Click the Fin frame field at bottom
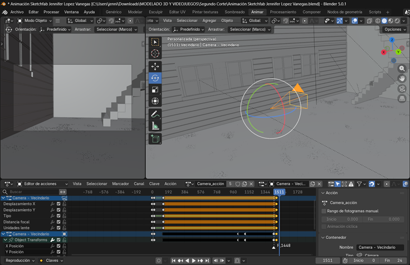The width and height of the screenshot is (410, 265). tap(393, 261)
